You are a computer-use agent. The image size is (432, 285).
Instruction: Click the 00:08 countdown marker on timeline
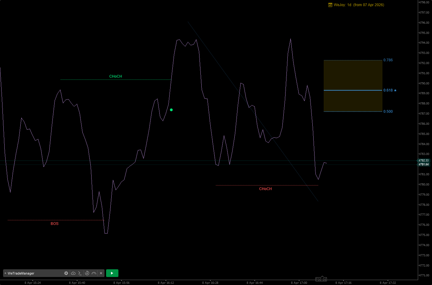point(321,279)
